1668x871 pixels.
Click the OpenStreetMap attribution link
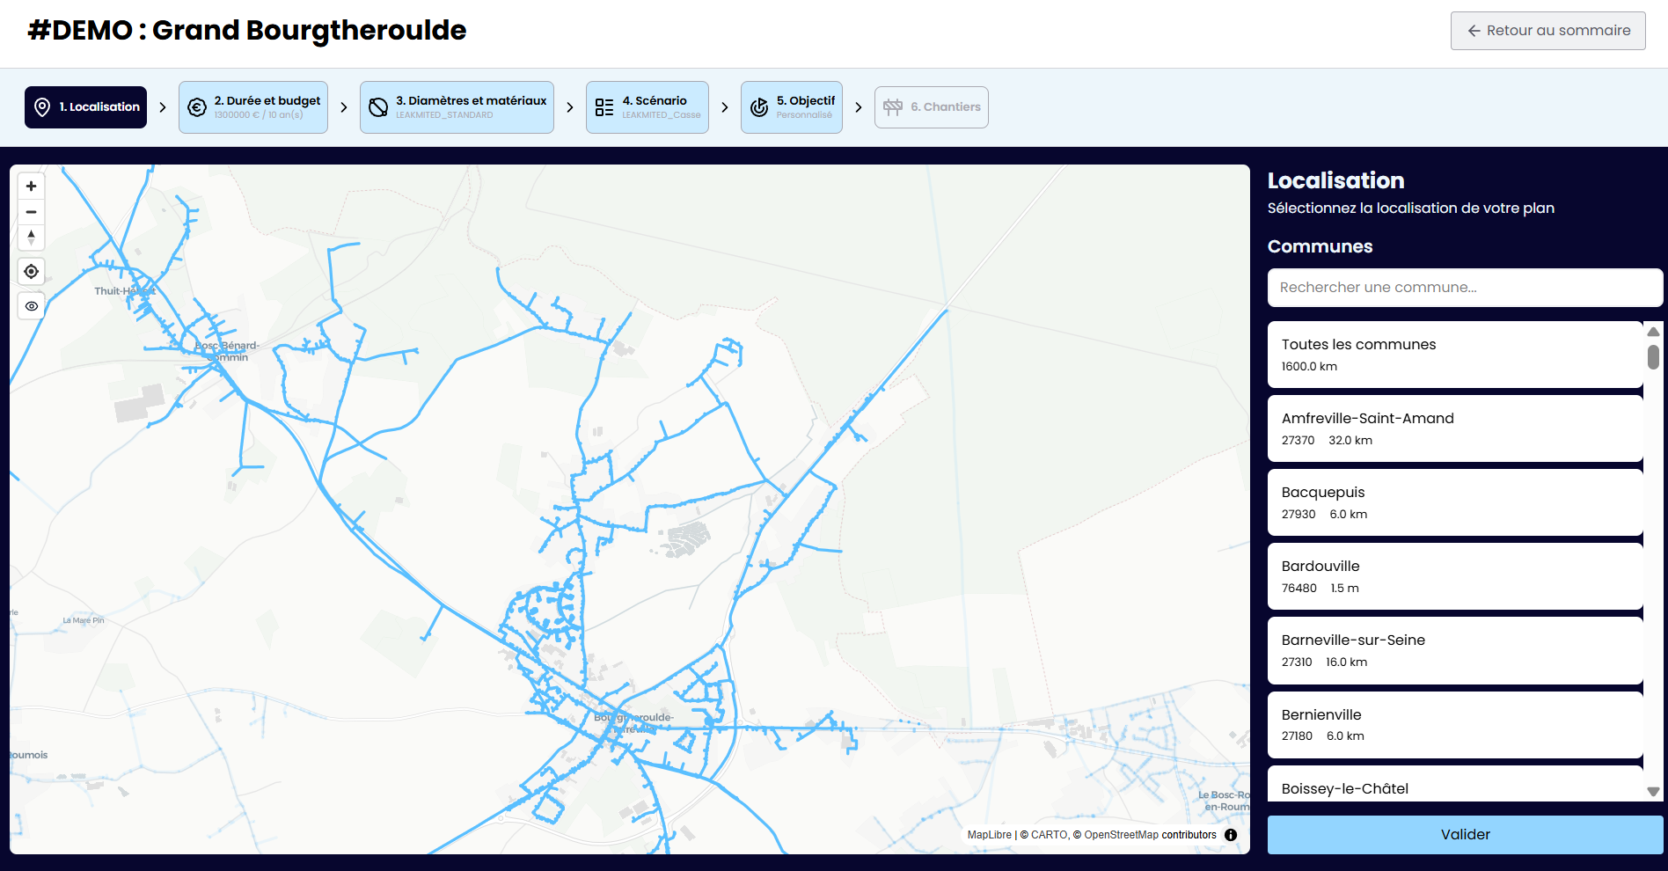coord(1121,835)
